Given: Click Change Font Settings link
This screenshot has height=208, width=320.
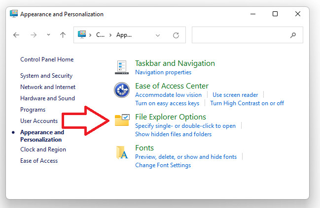Looking at the screenshot, I should click(x=163, y=165).
